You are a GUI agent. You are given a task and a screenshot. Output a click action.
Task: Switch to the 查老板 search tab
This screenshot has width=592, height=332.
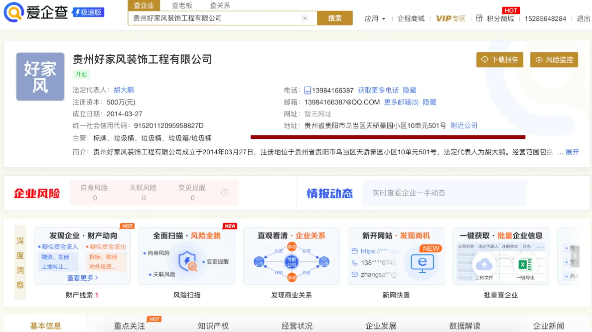click(x=182, y=5)
